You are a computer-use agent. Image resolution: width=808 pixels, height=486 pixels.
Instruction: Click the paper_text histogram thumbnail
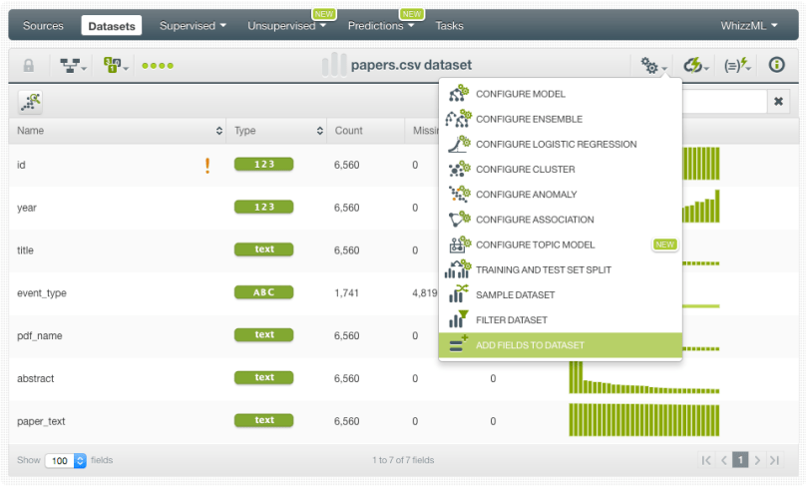(x=644, y=420)
